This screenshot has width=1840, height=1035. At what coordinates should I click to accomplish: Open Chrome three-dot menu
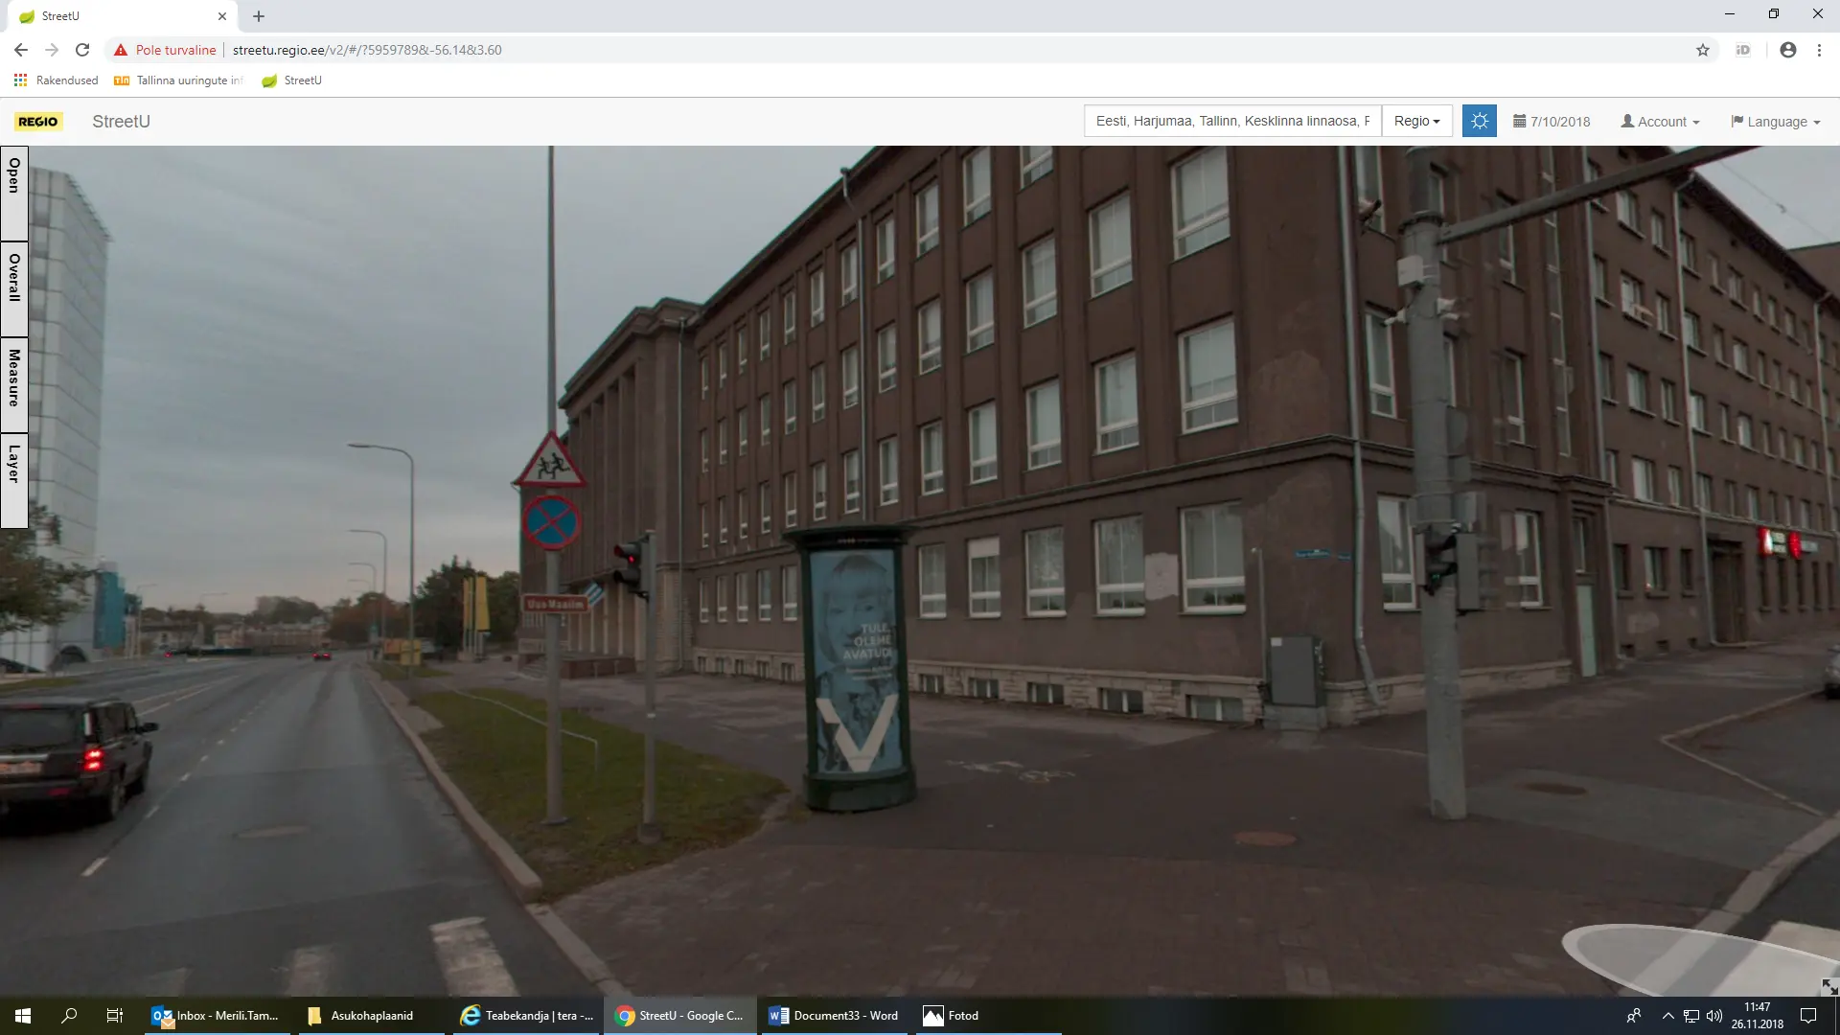[x=1819, y=50]
